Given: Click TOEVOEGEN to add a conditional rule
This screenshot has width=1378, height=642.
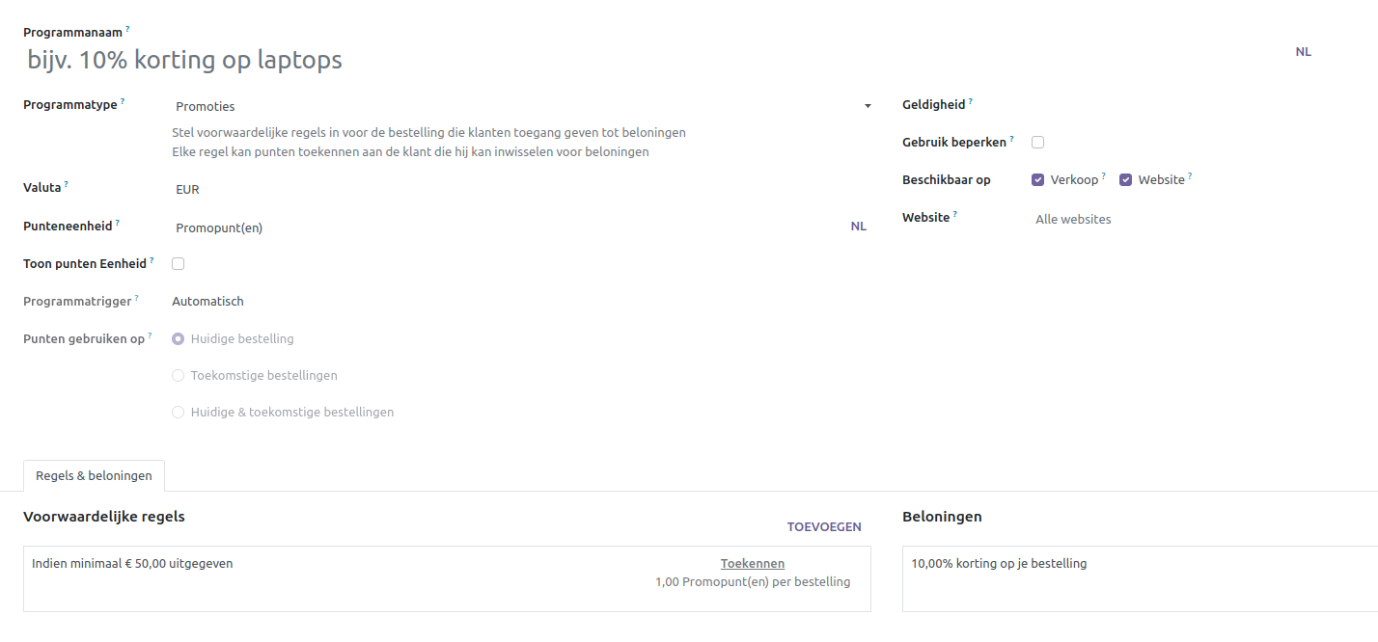Looking at the screenshot, I should click(824, 527).
